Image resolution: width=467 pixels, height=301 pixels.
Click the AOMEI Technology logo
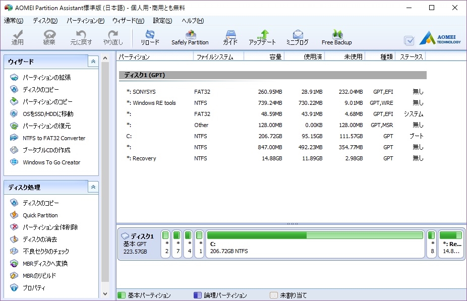pos(440,38)
